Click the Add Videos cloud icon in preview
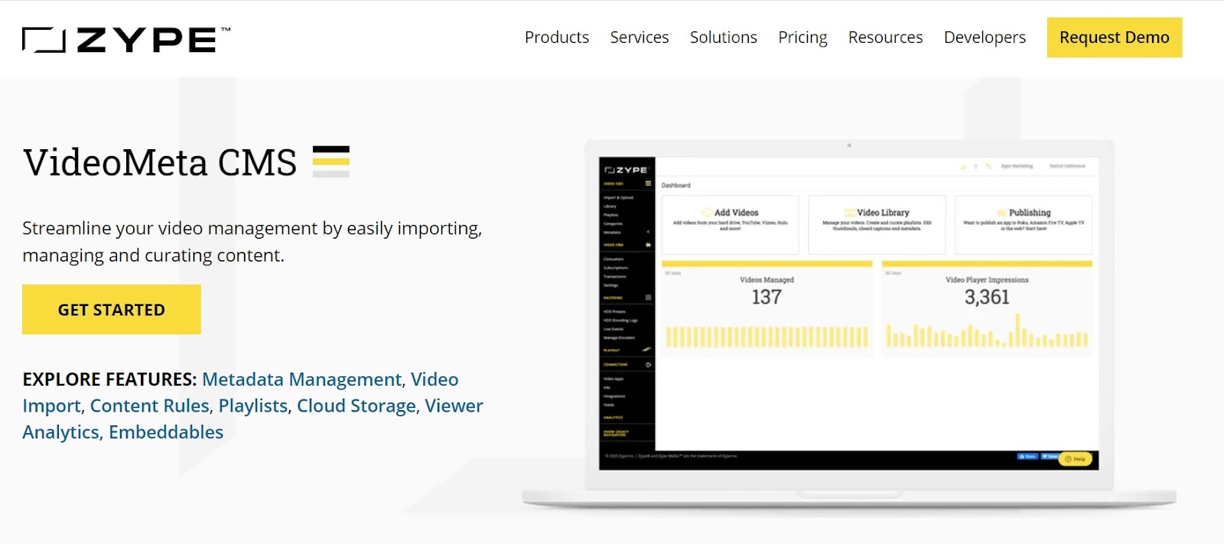 point(708,213)
